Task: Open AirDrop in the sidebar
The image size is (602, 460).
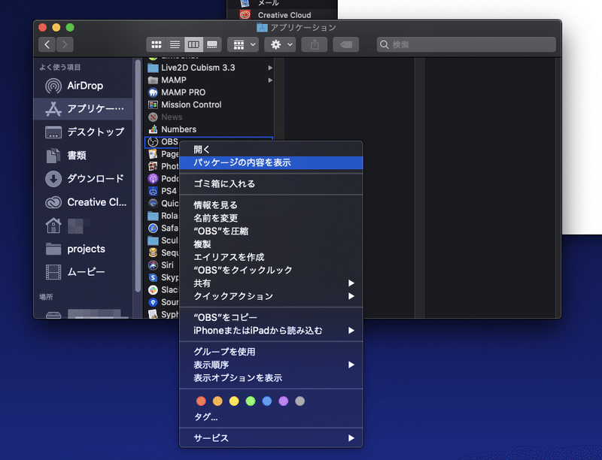Action: [83, 86]
